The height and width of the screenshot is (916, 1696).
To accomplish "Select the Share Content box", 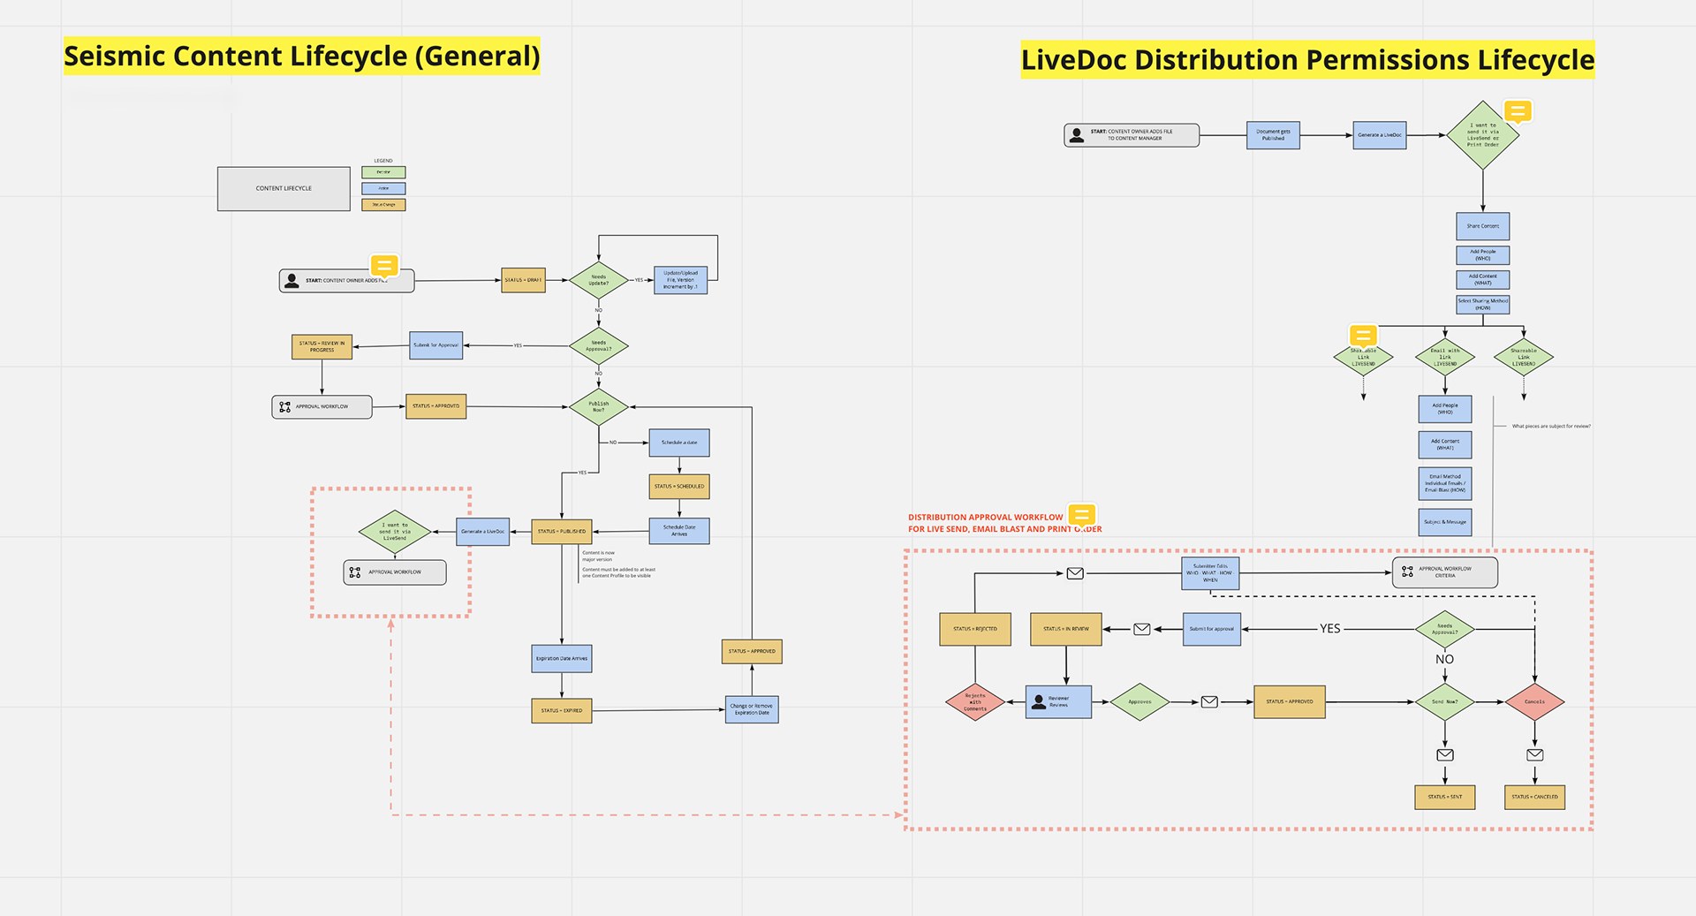I will (1483, 226).
